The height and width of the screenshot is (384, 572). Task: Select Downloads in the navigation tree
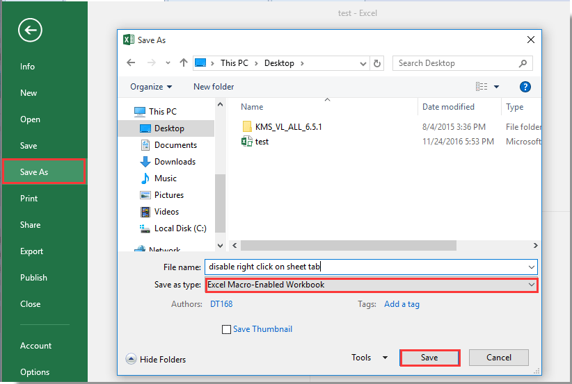pos(175,162)
